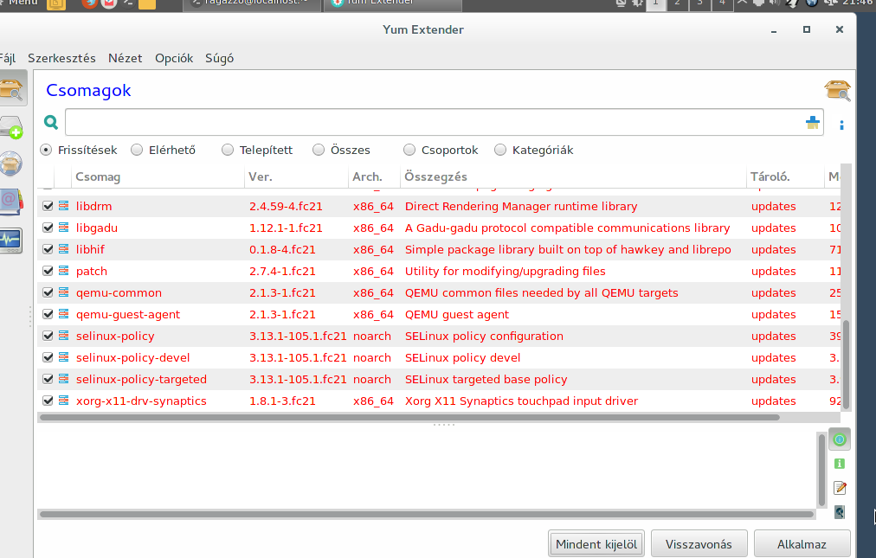Click the details pane horizontal scrollbar
Screen dimensions: 876x558
427,514
